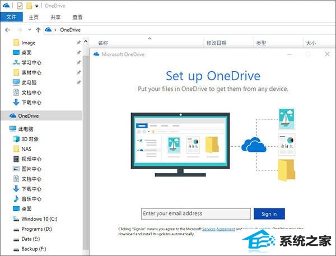Click OneDrive cloud icon in address bar
Viewport: 336px width, 256px height.
[48, 30]
